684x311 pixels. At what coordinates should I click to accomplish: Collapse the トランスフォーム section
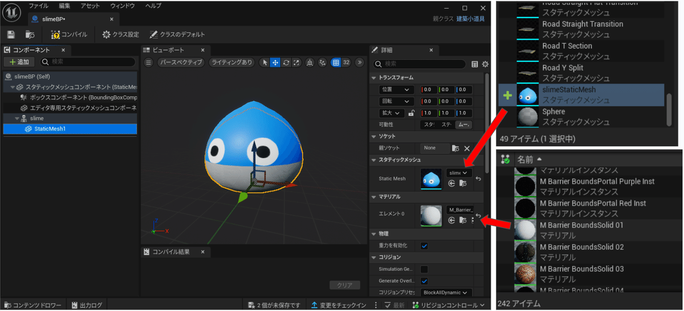coord(374,77)
